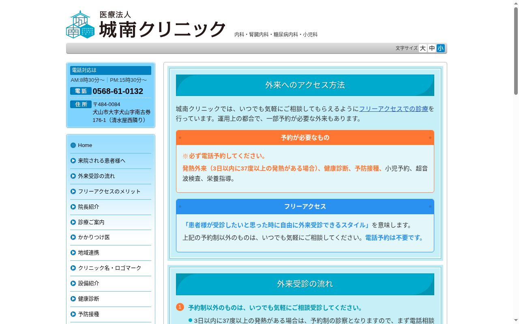519x324 pixels.
Task: Click the scroll up arrow
Action: coord(516,3)
